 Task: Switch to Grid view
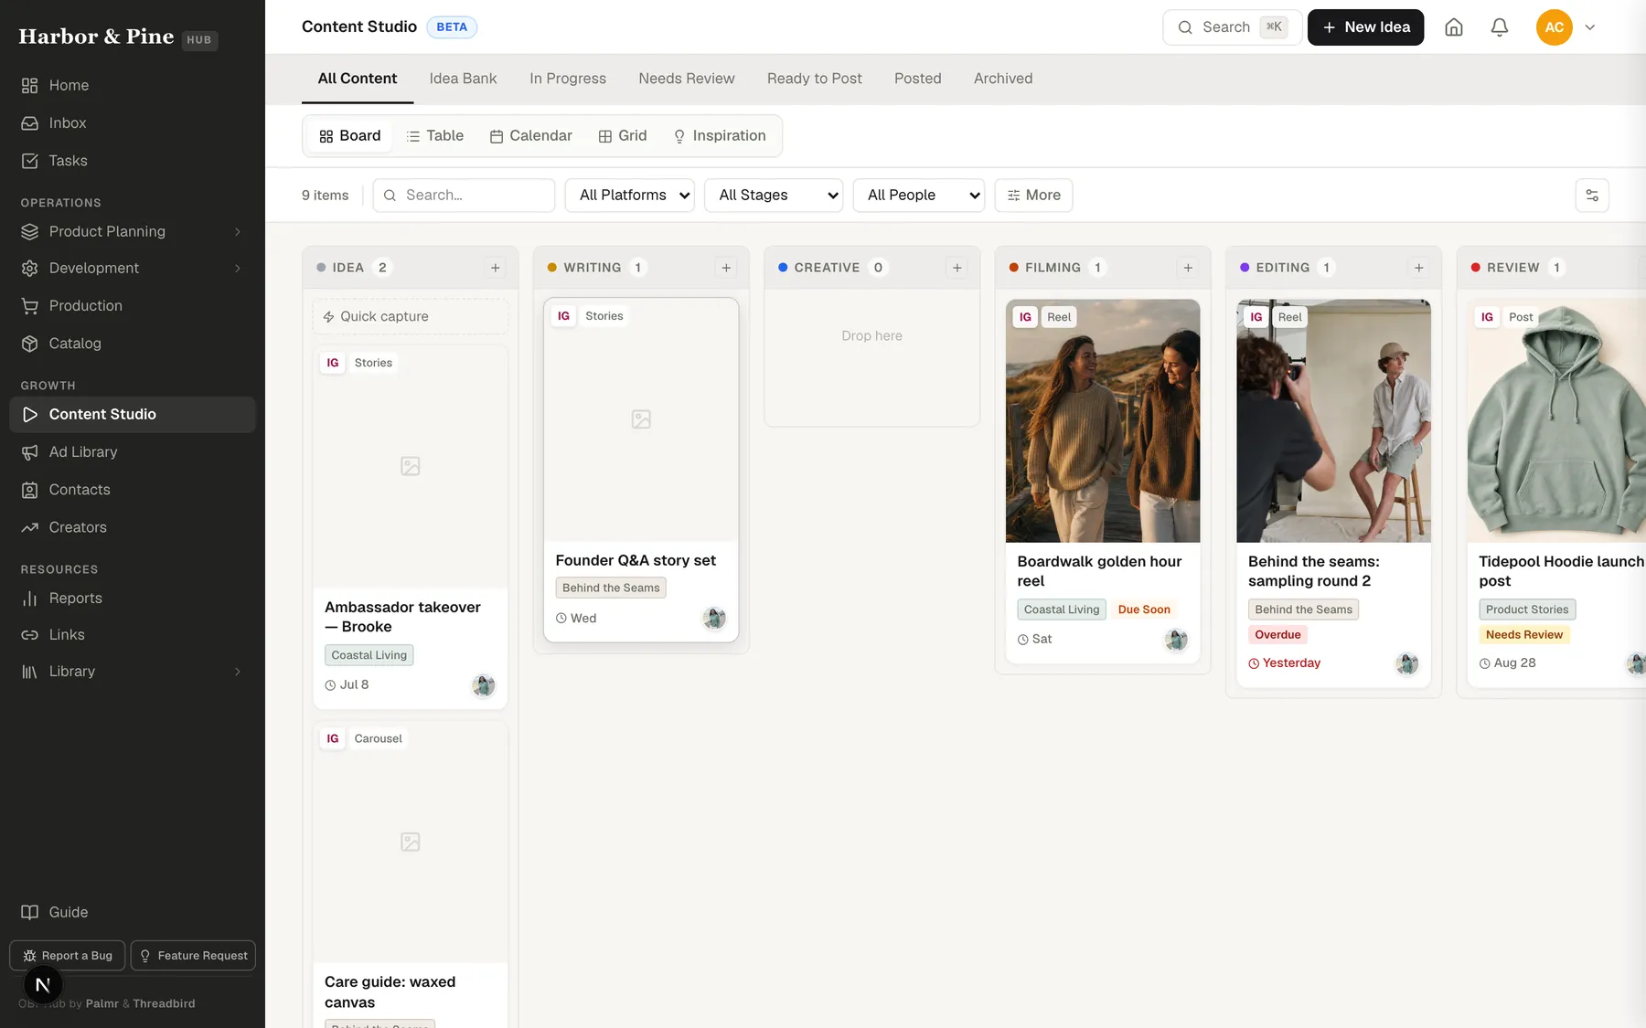click(x=623, y=135)
